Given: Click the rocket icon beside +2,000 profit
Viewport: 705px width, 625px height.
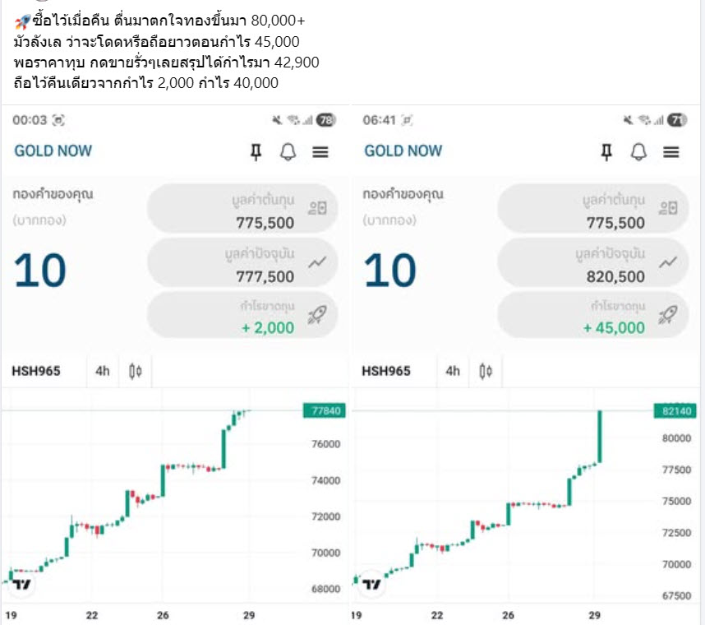Looking at the screenshot, I should [317, 314].
